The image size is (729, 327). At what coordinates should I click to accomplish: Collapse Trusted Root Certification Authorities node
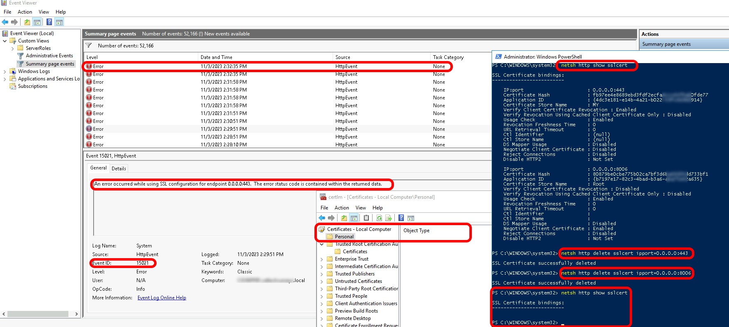point(322,244)
